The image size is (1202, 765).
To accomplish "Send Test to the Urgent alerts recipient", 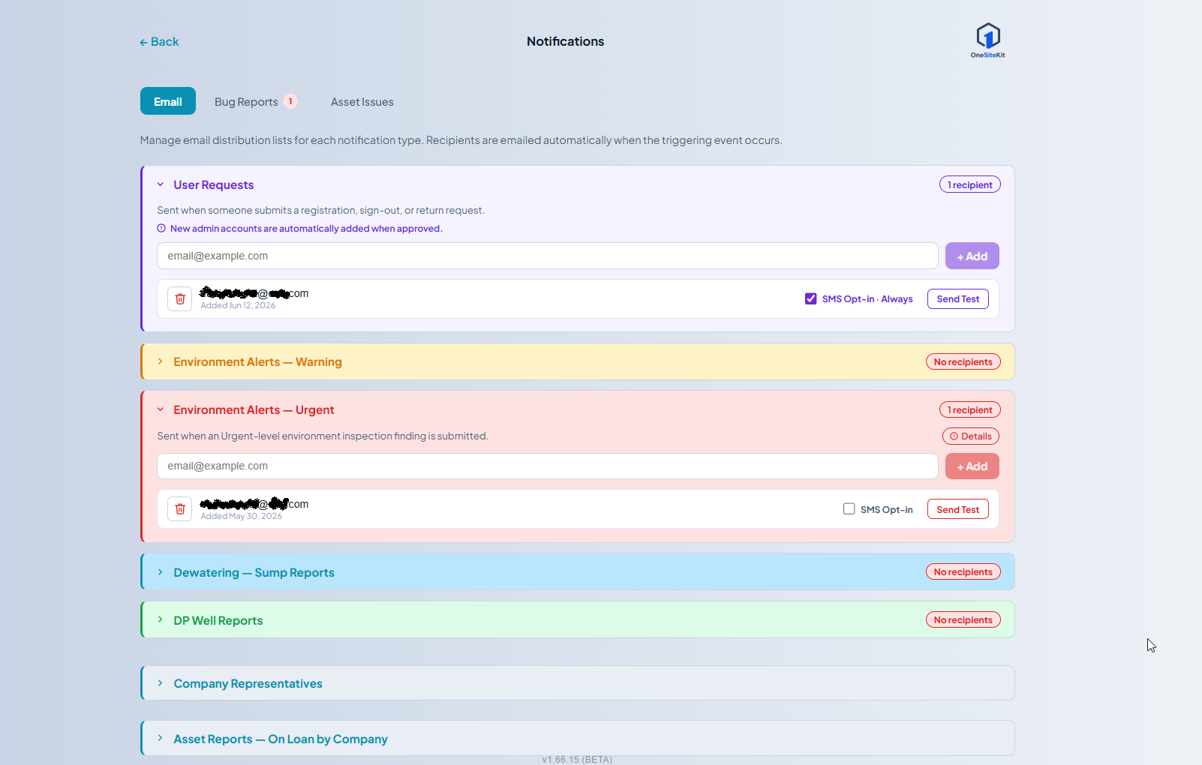I will point(958,509).
